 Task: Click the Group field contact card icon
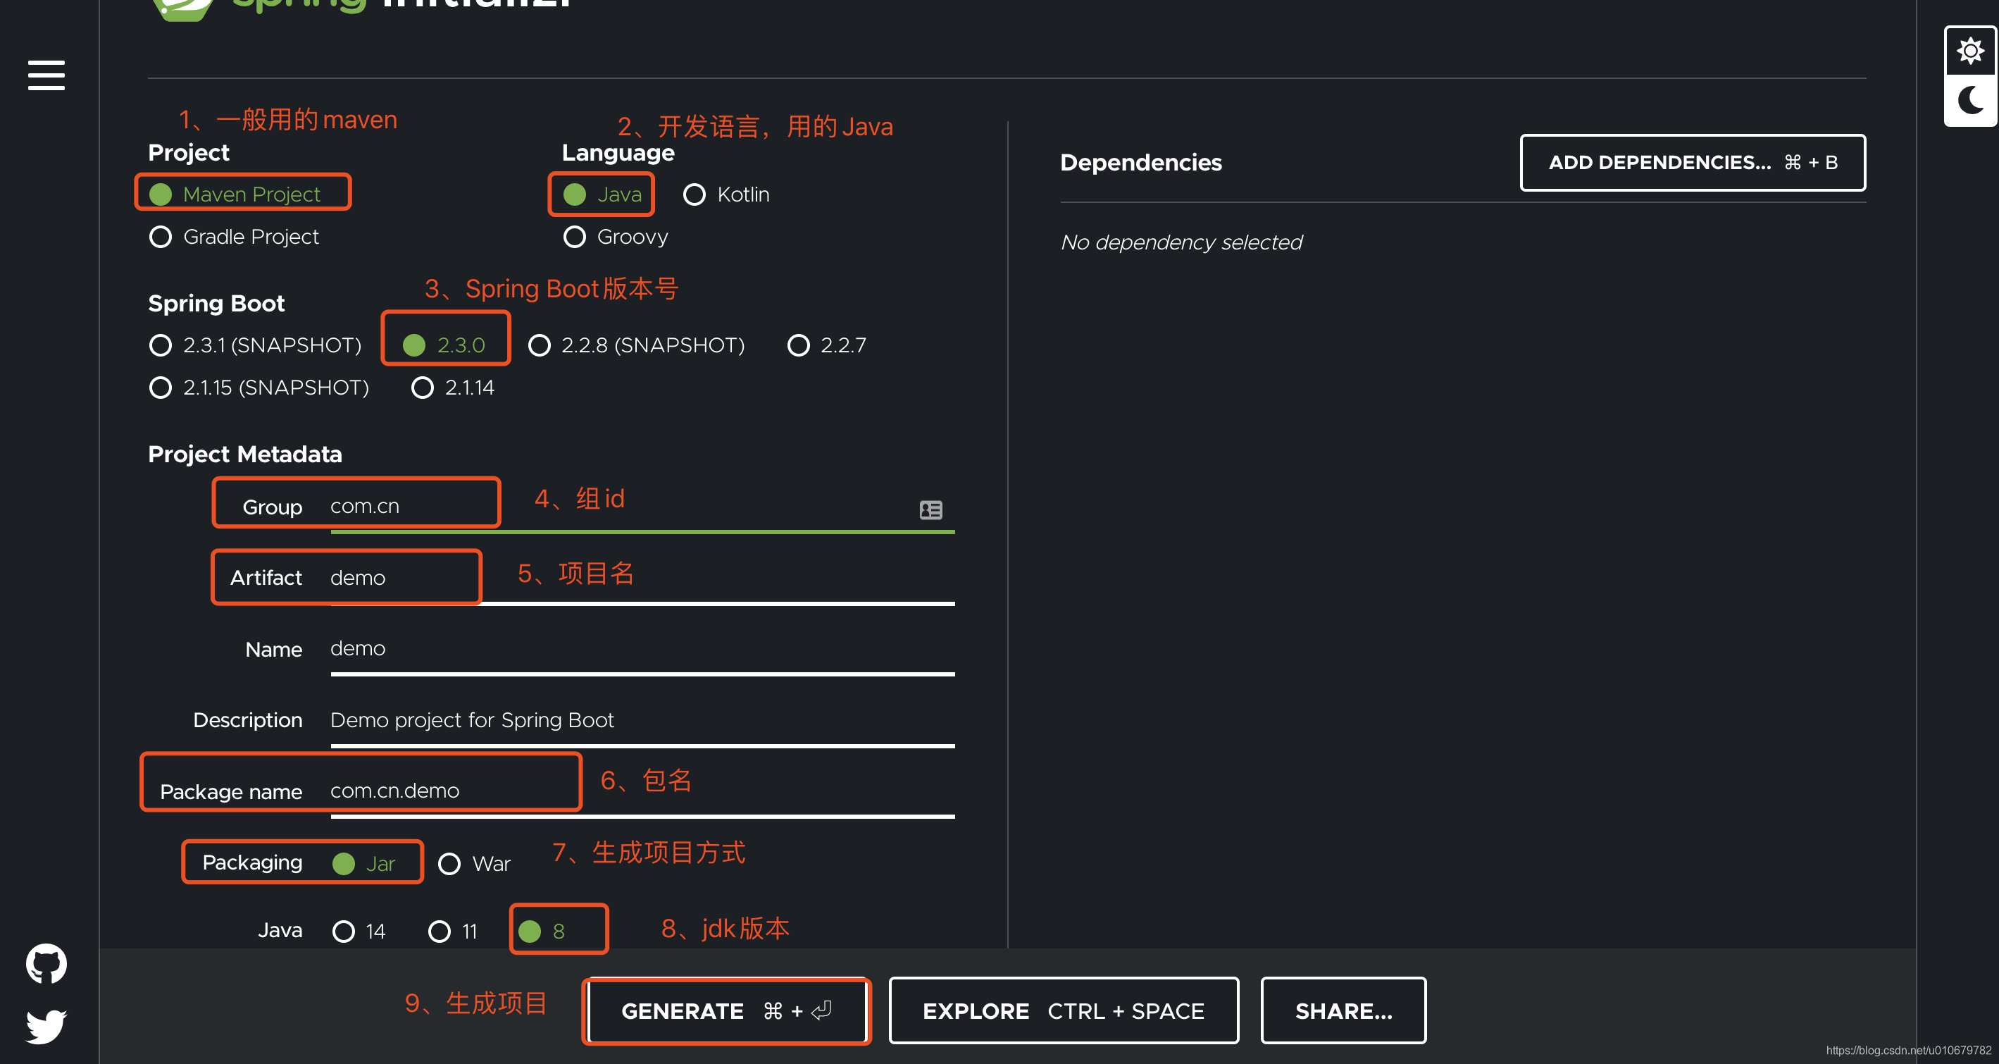pos(930,510)
